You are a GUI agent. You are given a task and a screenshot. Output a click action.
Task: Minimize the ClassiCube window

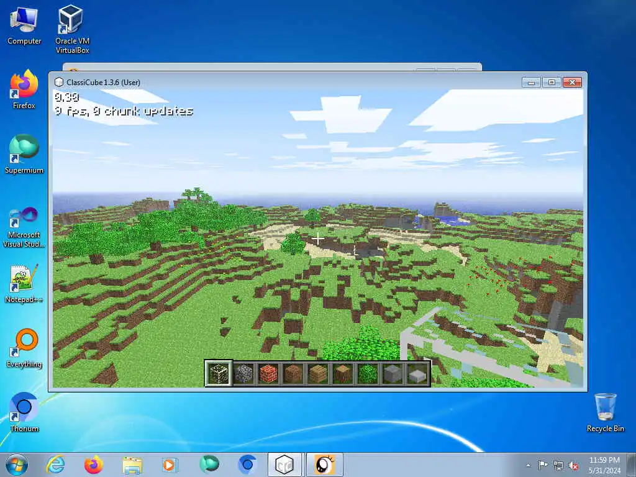(532, 83)
